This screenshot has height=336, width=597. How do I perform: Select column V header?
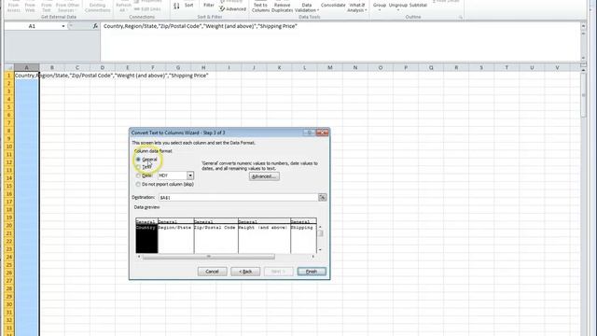click(557, 67)
